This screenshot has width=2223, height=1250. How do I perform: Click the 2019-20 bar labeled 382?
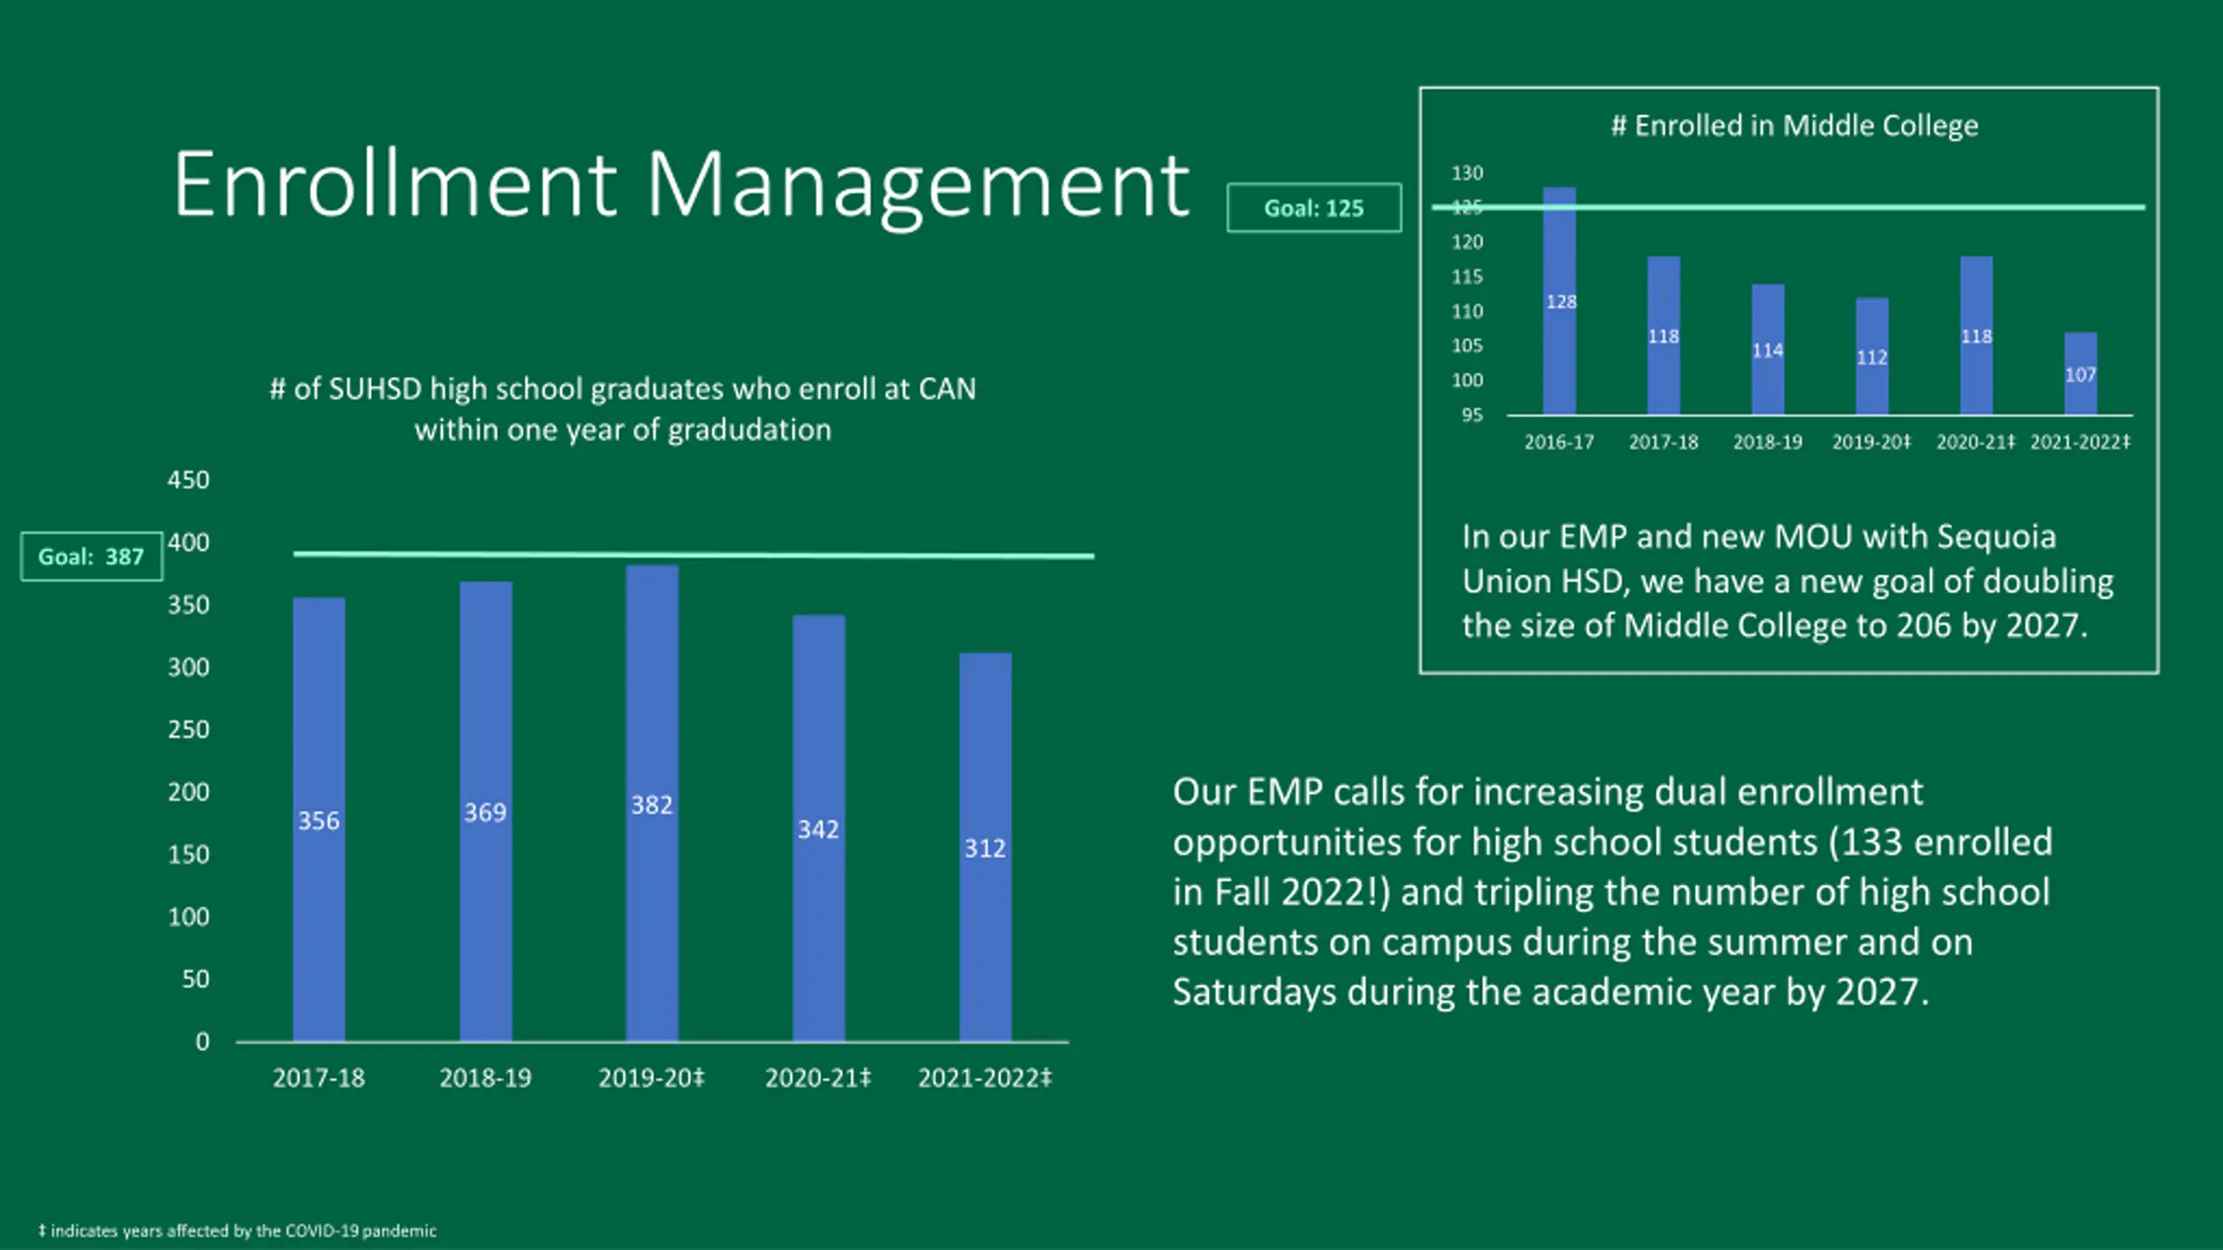[x=652, y=803]
